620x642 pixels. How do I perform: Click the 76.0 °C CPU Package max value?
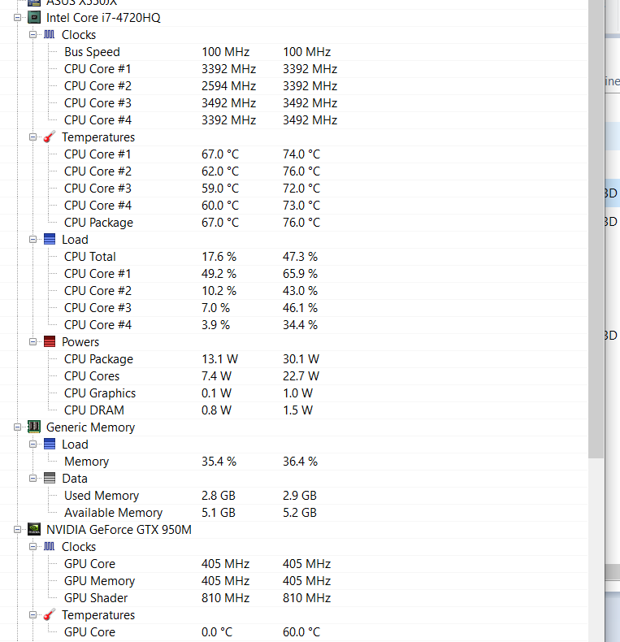tap(301, 223)
